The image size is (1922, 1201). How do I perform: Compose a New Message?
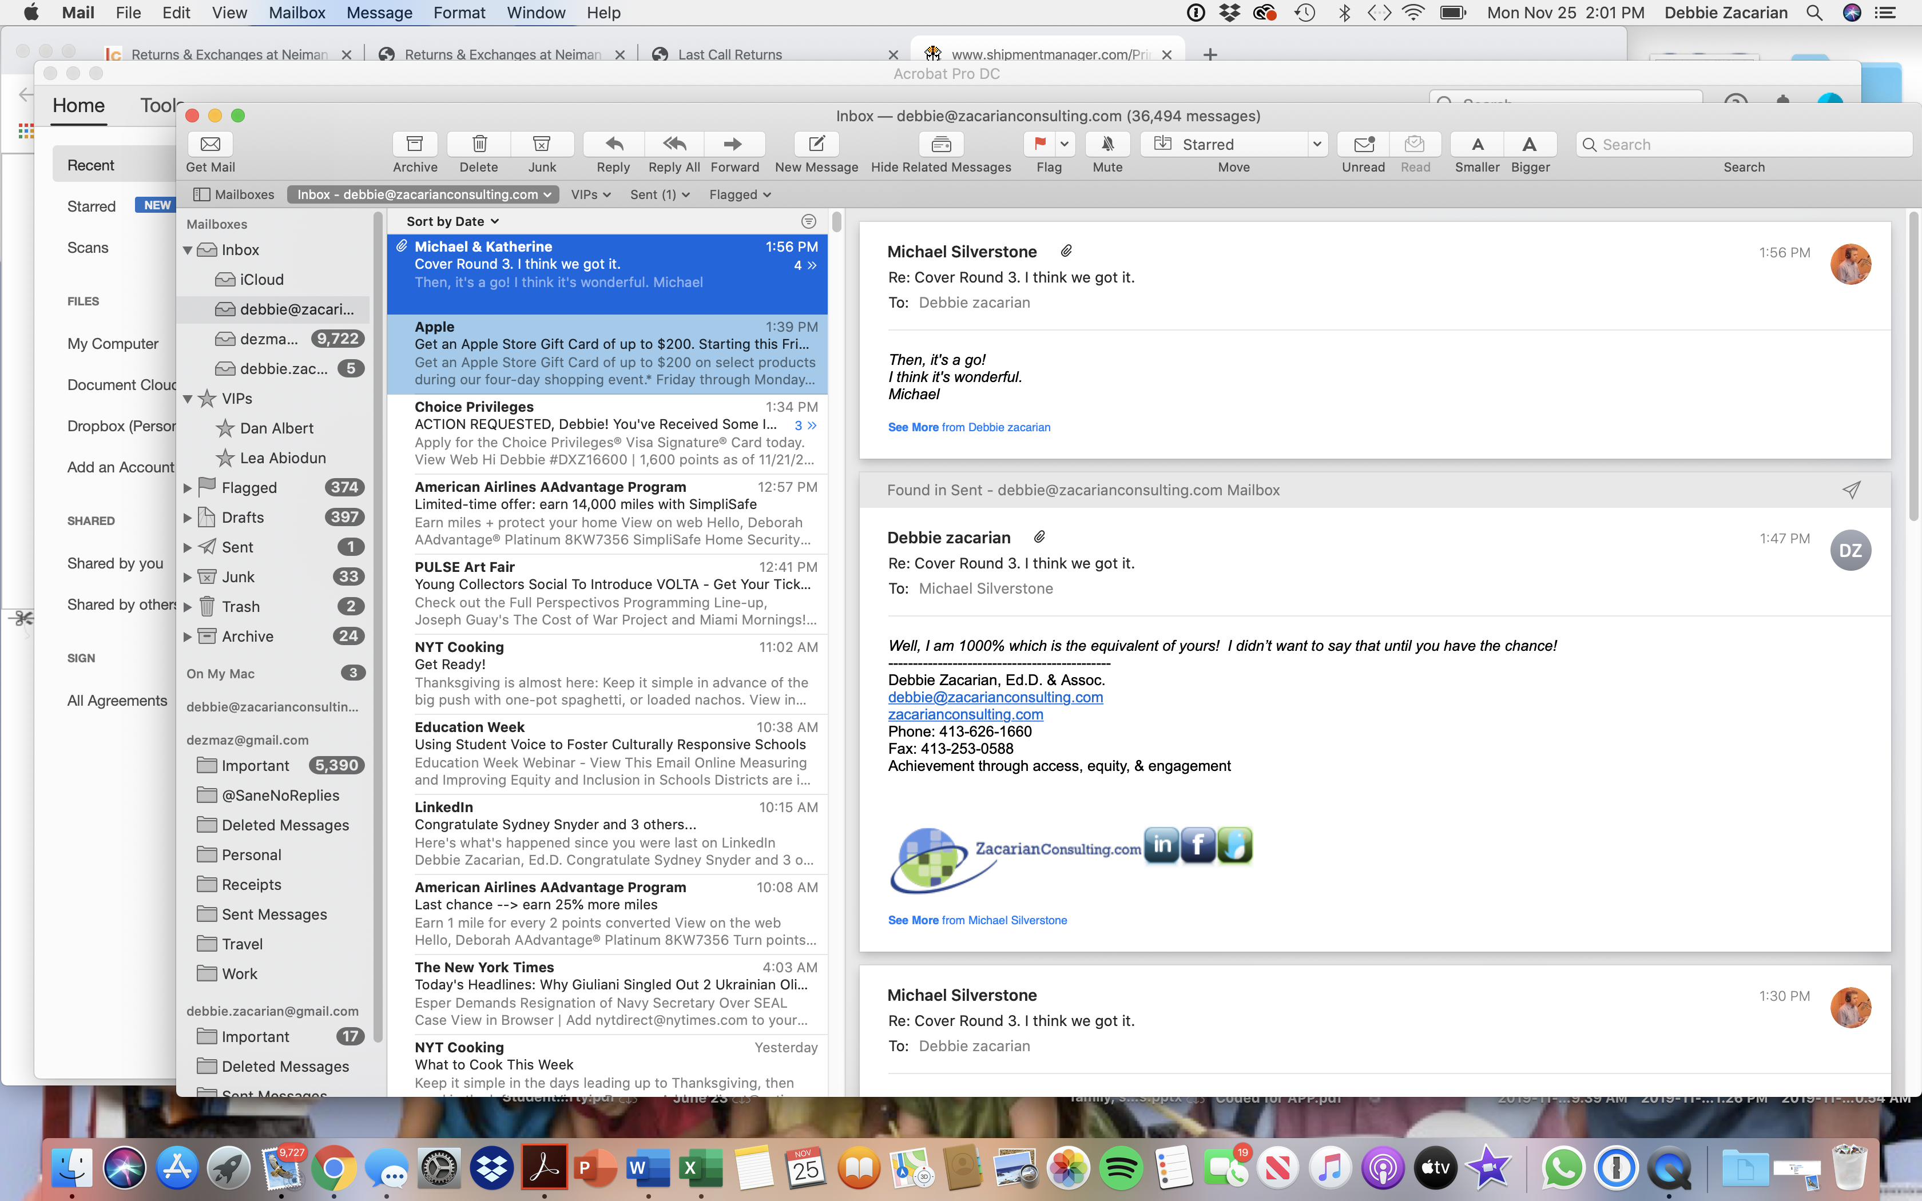tap(816, 144)
